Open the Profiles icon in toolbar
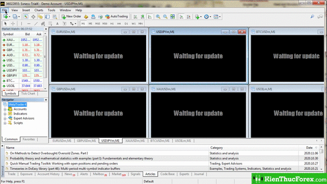The height and width of the screenshot is (184, 327). pos(15,16)
